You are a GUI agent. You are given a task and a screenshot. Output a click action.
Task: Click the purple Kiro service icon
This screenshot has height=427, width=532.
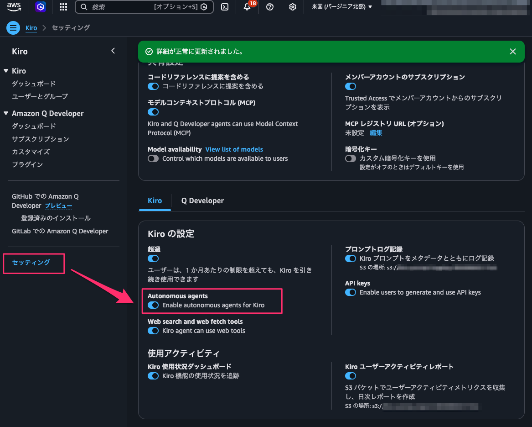click(41, 7)
